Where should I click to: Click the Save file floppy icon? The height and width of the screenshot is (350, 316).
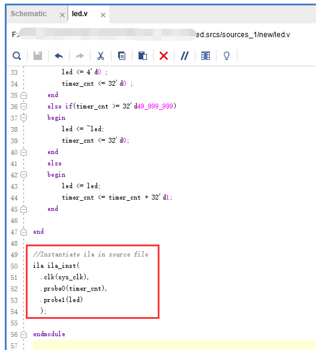click(x=38, y=56)
